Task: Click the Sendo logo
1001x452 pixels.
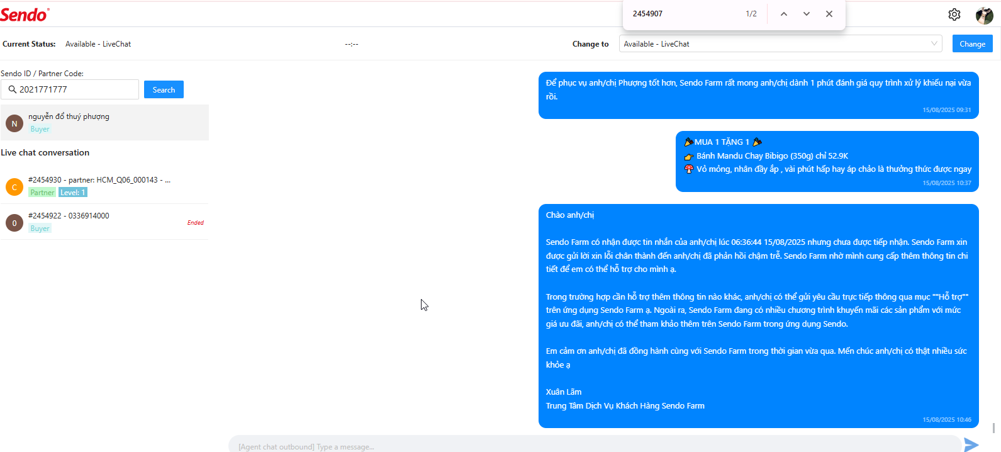Action: (25, 14)
